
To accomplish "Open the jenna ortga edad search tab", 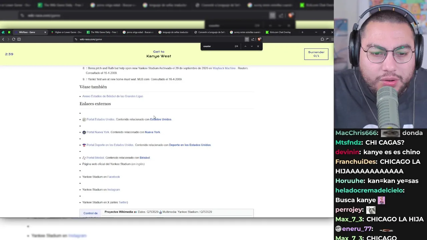I will click(x=138, y=32).
